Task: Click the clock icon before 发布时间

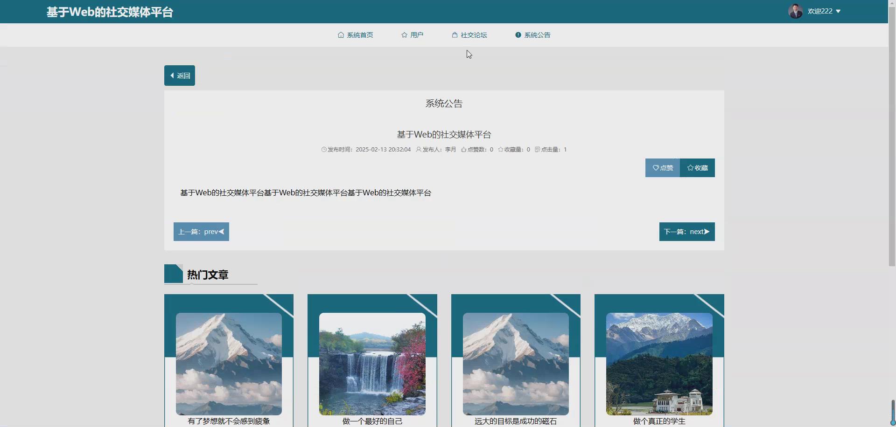Action: pos(324,150)
